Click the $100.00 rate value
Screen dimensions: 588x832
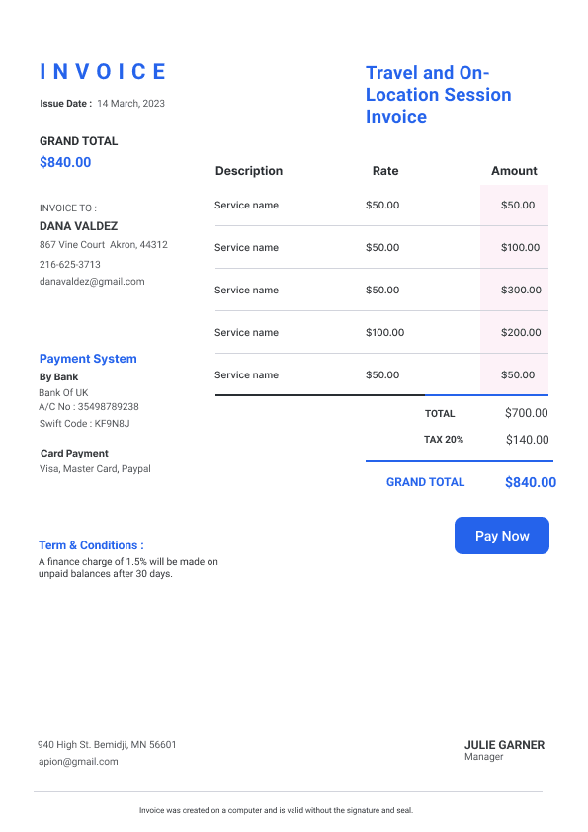pos(384,332)
